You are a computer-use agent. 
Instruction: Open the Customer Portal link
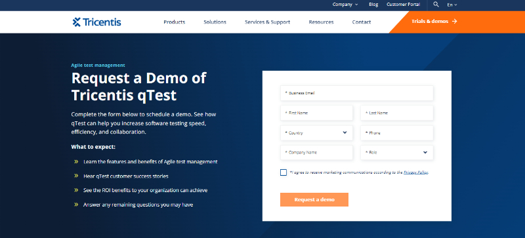pos(404,5)
